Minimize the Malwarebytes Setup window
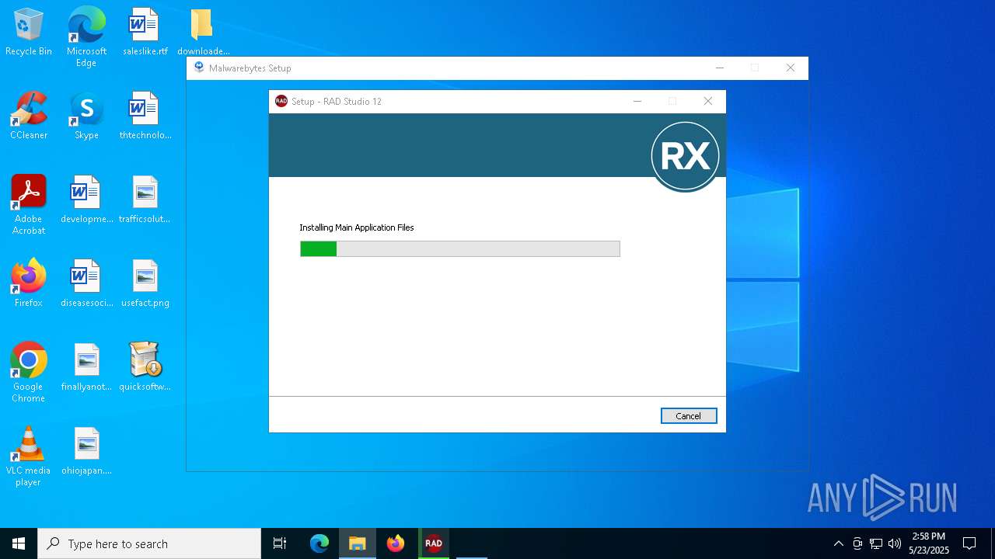Viewport: 995px width, 559px height. 720,68
